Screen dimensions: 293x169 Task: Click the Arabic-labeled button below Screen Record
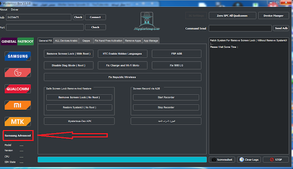[x=166, y=121]
